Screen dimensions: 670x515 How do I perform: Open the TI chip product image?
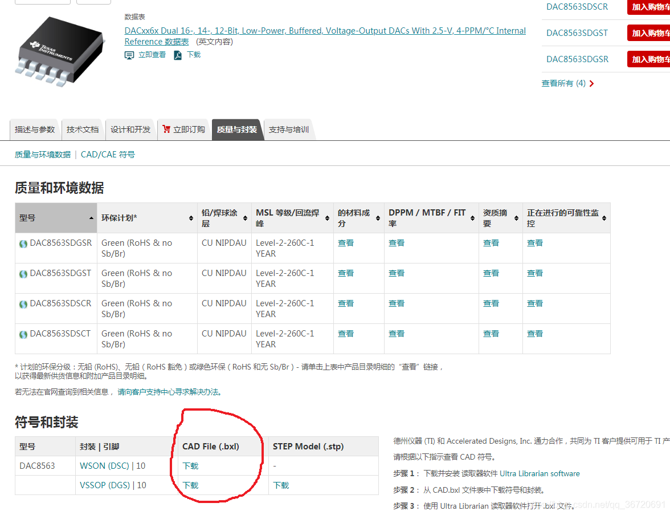[x=60, y=51]
